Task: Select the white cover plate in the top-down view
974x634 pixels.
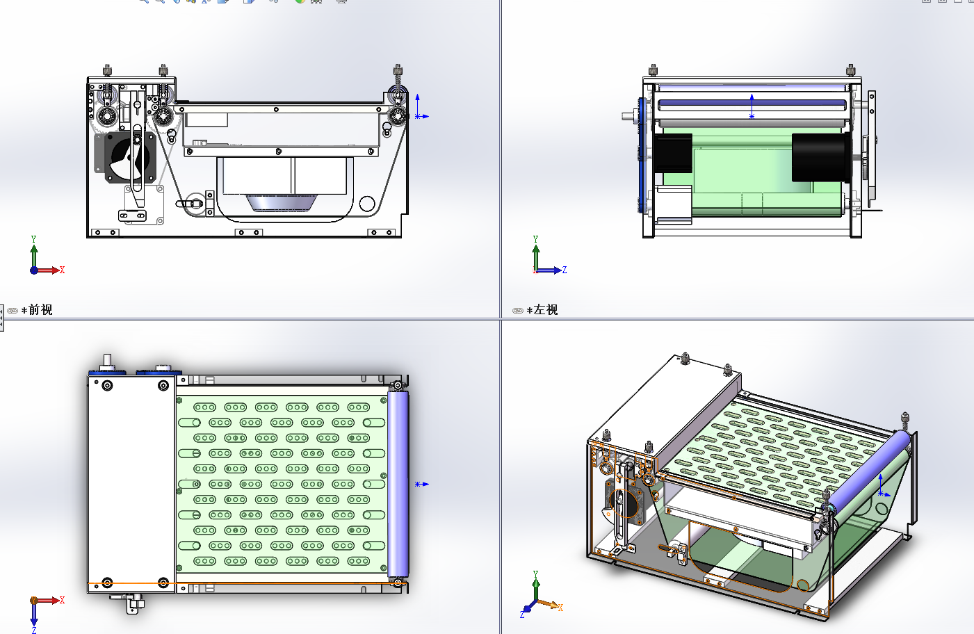Action: point(131,483)
